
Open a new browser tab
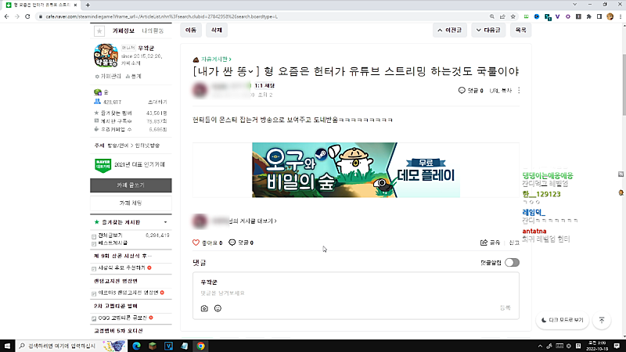click(88, 5)
